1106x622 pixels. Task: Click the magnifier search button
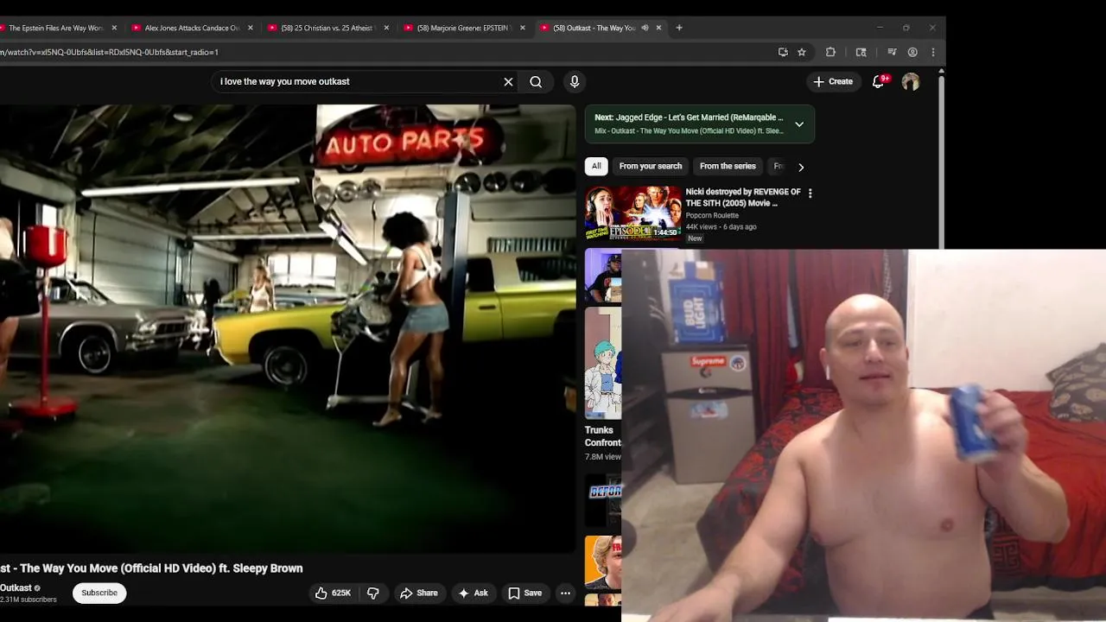[x=536, y=82]
